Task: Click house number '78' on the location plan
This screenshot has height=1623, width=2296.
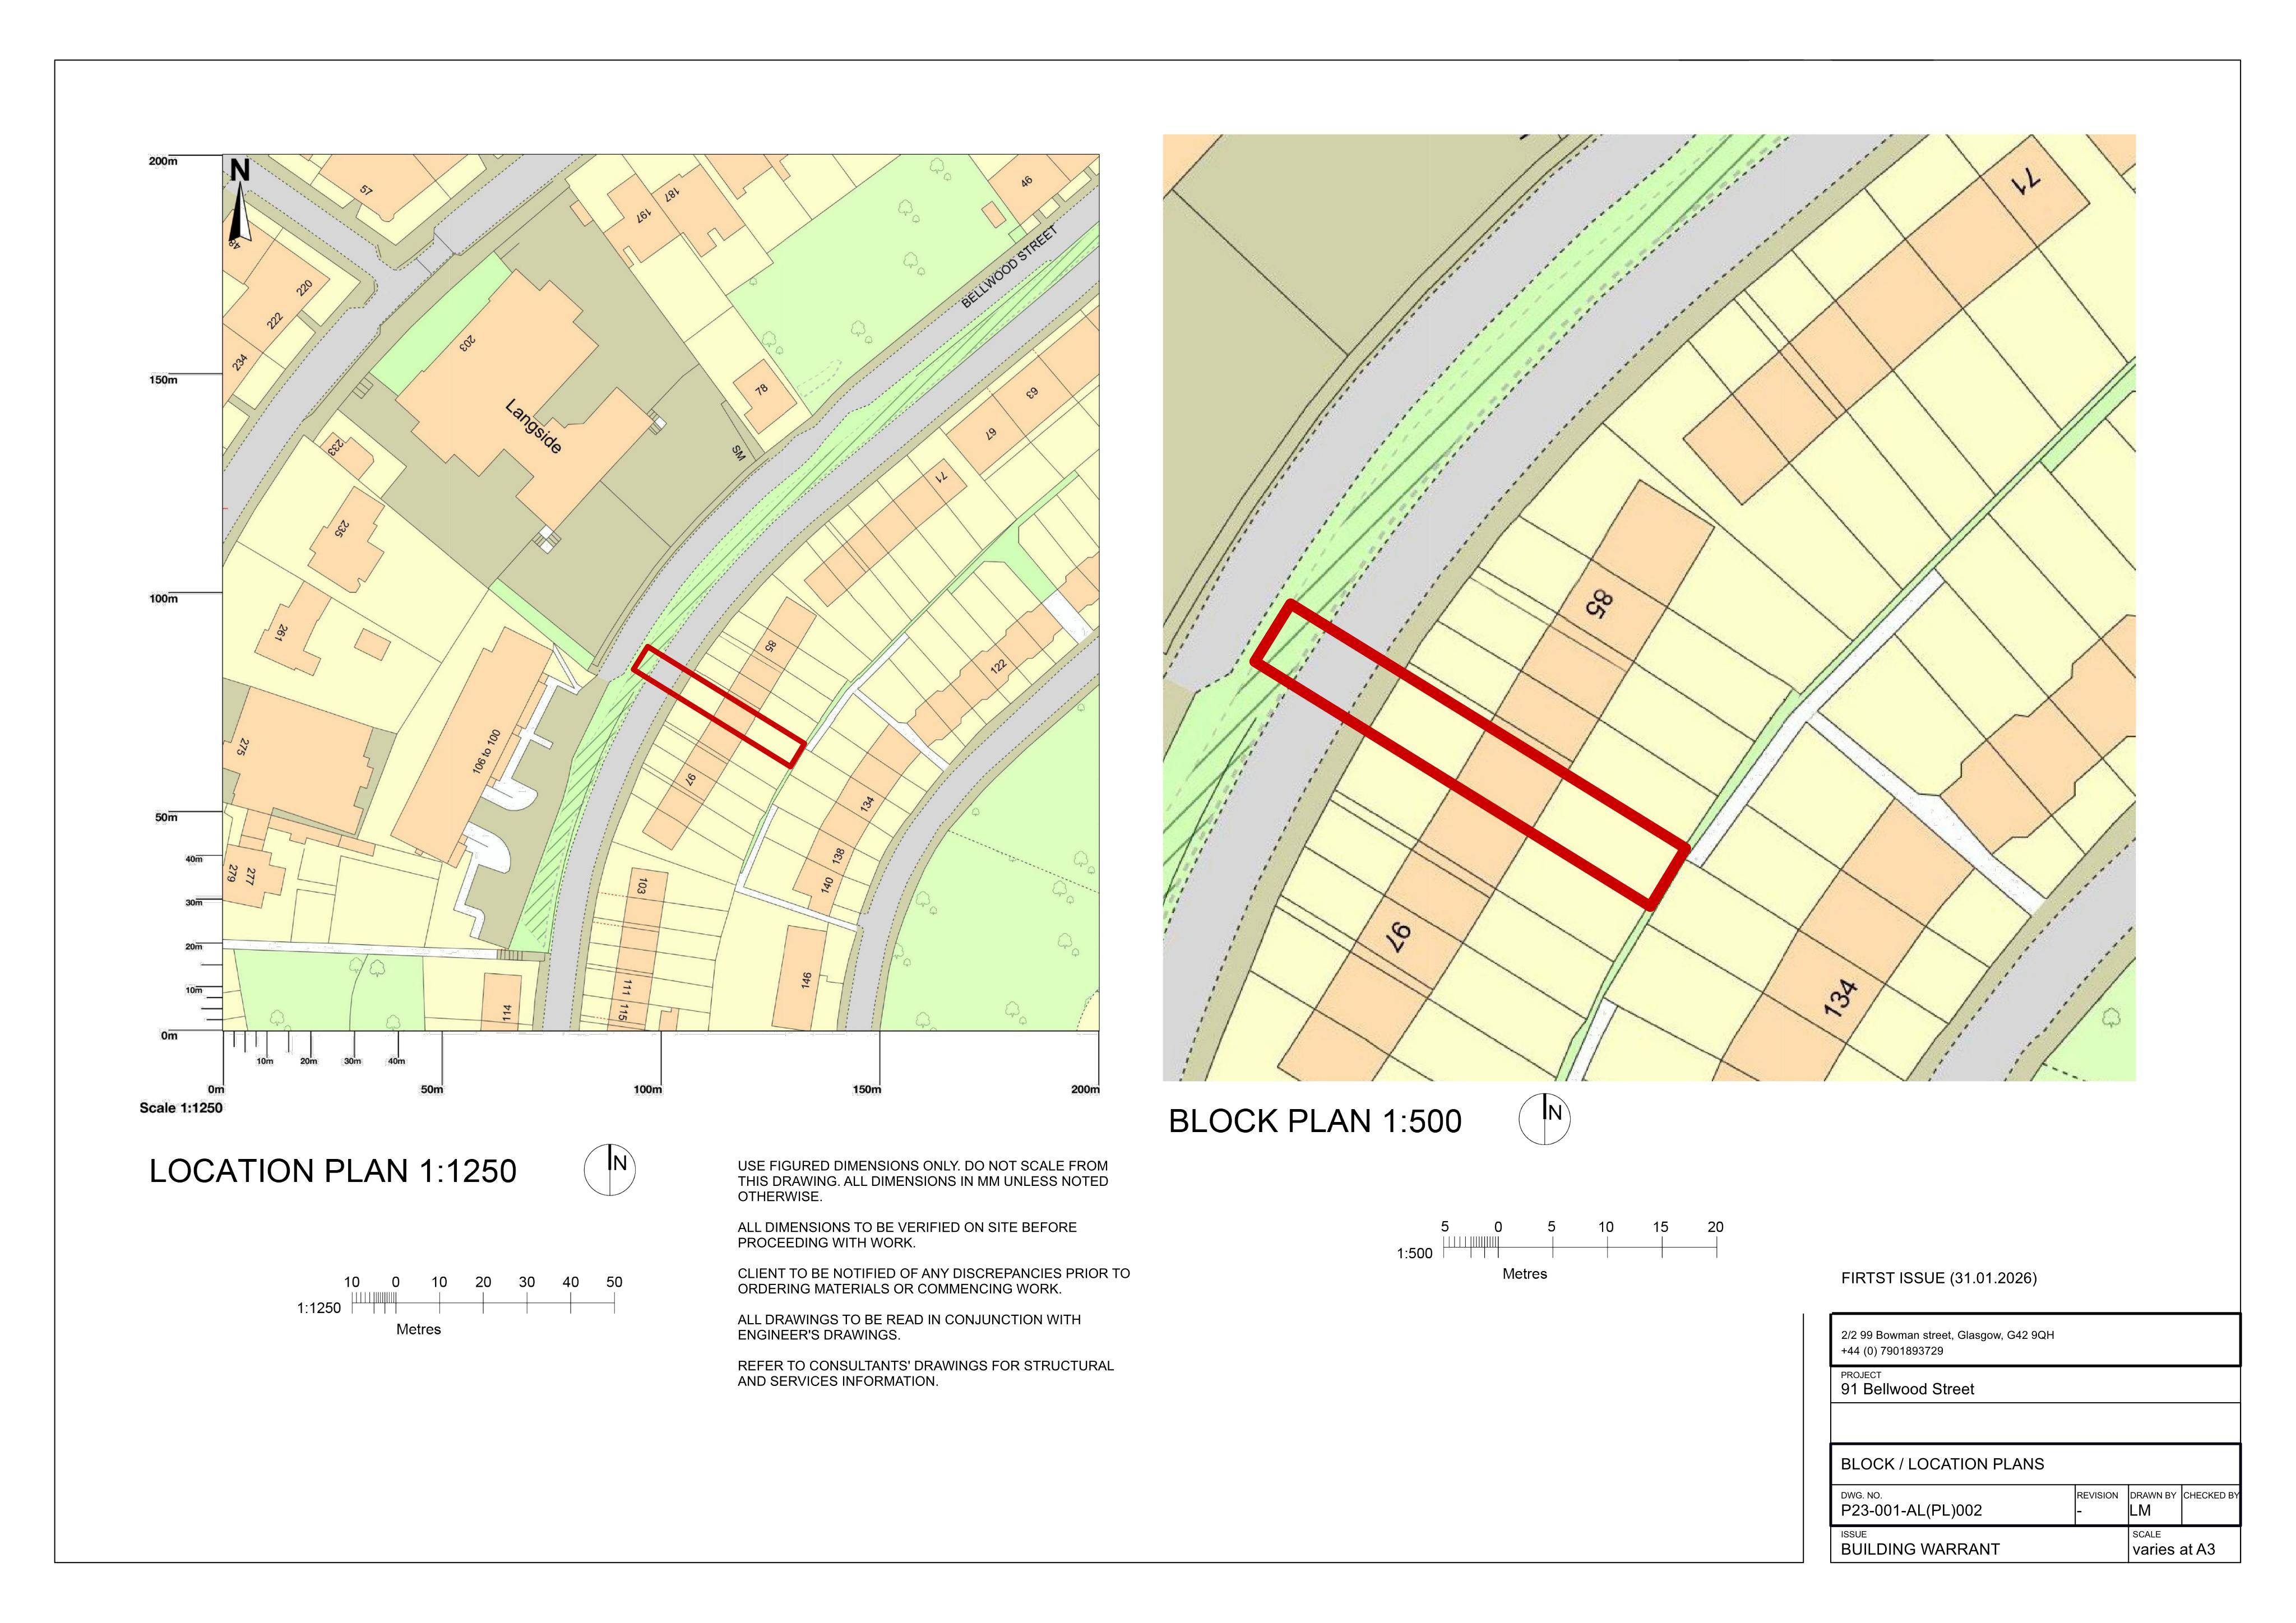Action: point(762,389)
